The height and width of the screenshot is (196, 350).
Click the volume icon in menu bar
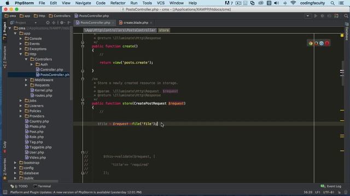277,3
